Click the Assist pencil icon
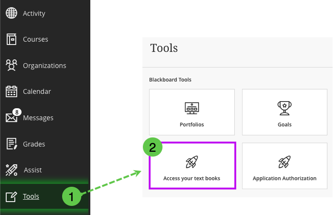 (11, 170)
